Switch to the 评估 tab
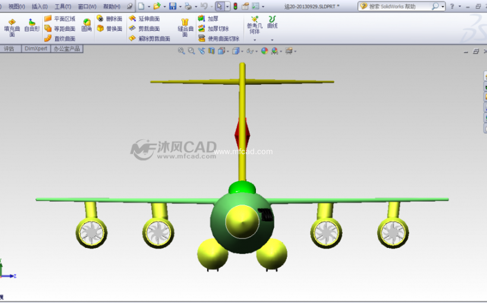This screenshot has width=487, height=303. (9, 49)
